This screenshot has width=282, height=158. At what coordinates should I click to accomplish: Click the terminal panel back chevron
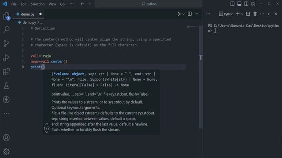point(269,14)
